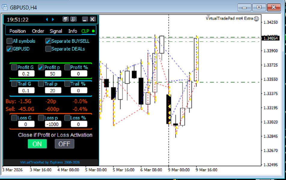Click the Buy points value -20p

pyautogui.click(x=51, y=101)
